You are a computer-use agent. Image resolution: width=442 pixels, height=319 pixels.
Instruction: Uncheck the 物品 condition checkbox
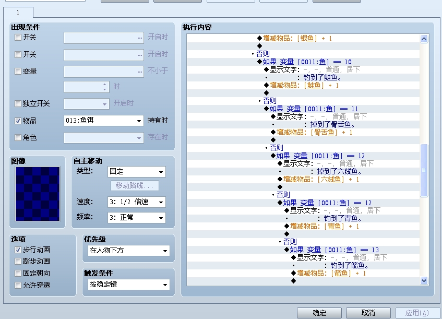18,121
